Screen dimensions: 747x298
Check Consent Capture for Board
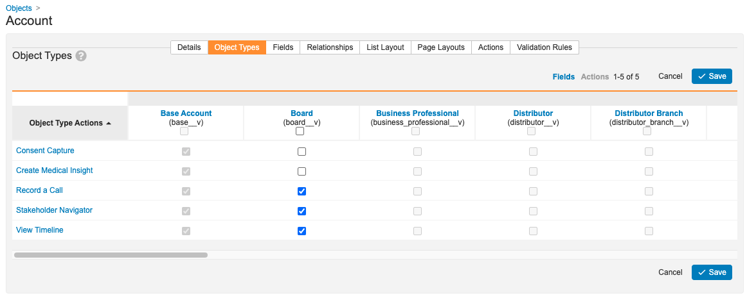tap(301, 152)
